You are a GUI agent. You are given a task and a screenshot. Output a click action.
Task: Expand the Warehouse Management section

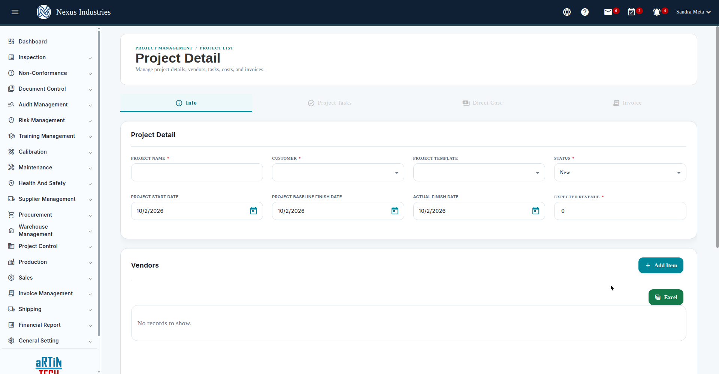(50, 230)
